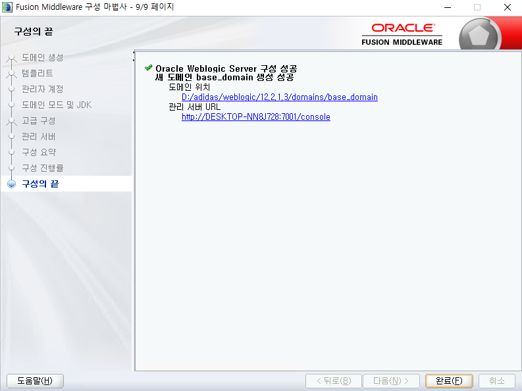Click the Oracle pentagon badge icon
The height and width of the screenshot is (391, 522).
pyautogui.click(x=480, y=34)
